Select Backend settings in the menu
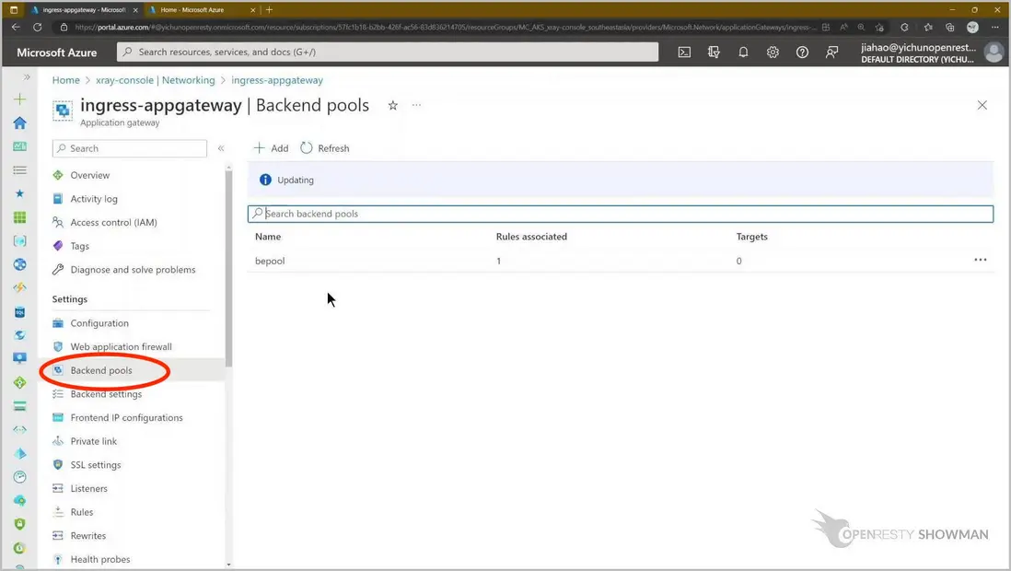Viewport: 1011px width, 571px height. click(106, 394)
